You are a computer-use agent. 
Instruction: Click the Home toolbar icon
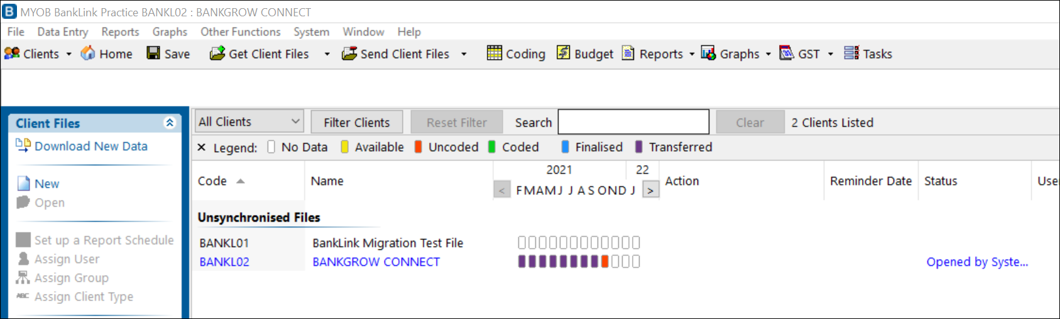88,54
